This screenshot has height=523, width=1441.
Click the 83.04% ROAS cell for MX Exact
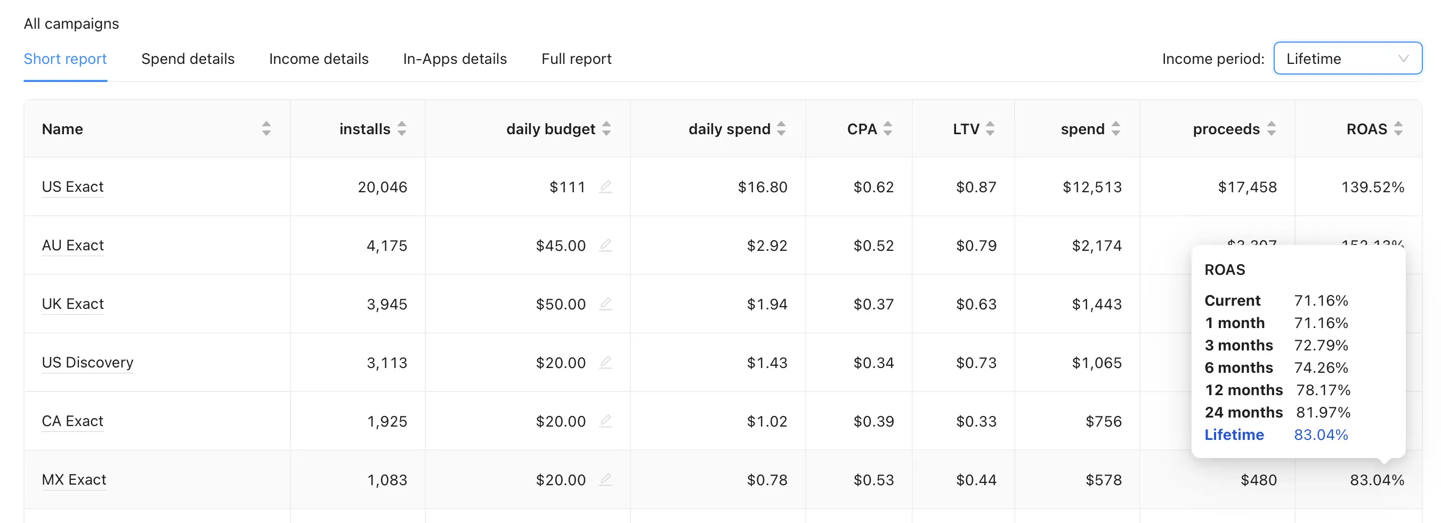click(x=1377, y=480)
